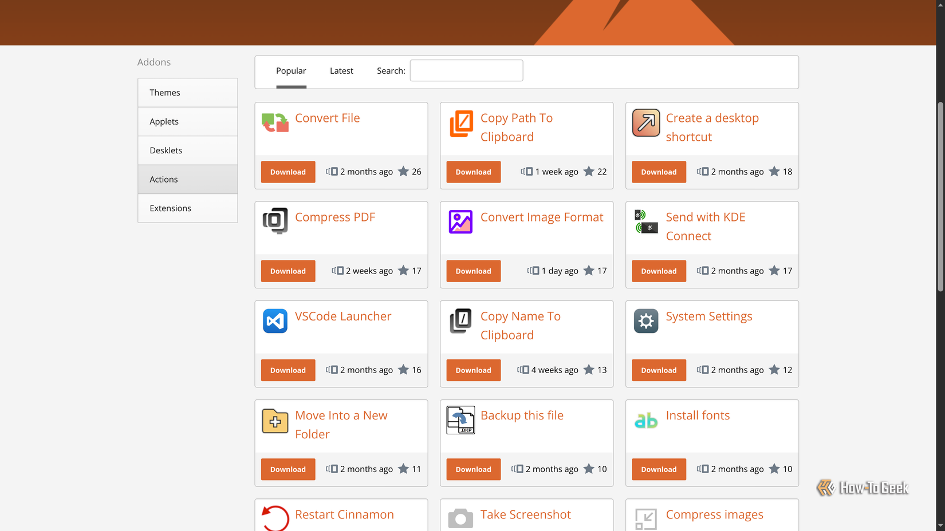Click the Send with KDE Connect icon
The width and height of the screenshot is (945, 531).
(x=645, y=221)
